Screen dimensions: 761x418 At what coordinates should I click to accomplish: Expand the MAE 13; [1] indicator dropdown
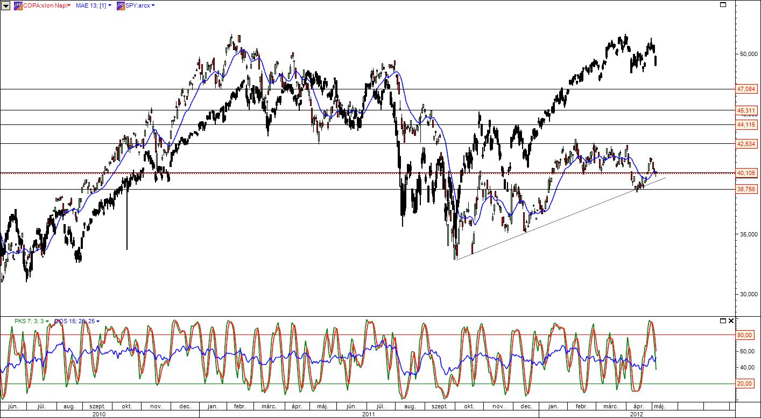tap(94, 5)
